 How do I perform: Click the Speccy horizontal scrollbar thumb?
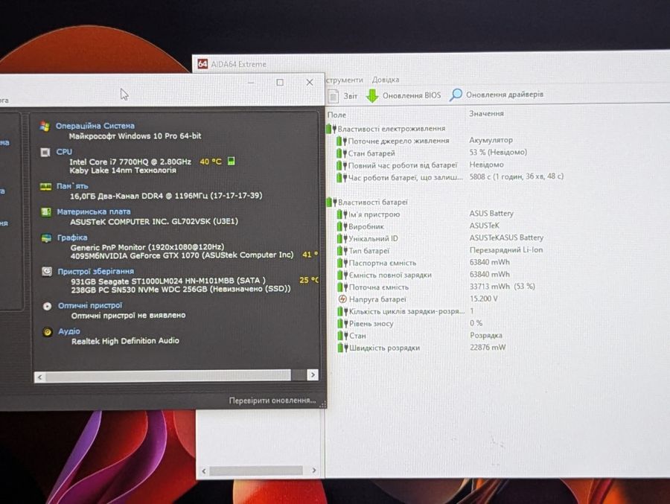point(168,375)
